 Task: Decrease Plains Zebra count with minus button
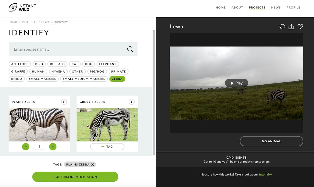26,147
